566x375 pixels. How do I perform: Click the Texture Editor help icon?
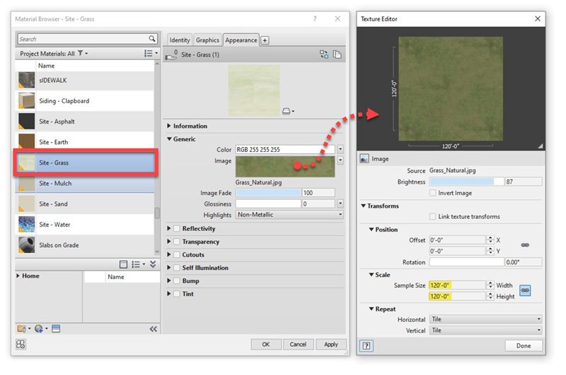coord(367,345)
